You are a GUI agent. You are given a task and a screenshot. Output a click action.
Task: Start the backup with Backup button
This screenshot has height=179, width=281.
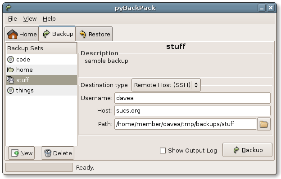[247, 150]
